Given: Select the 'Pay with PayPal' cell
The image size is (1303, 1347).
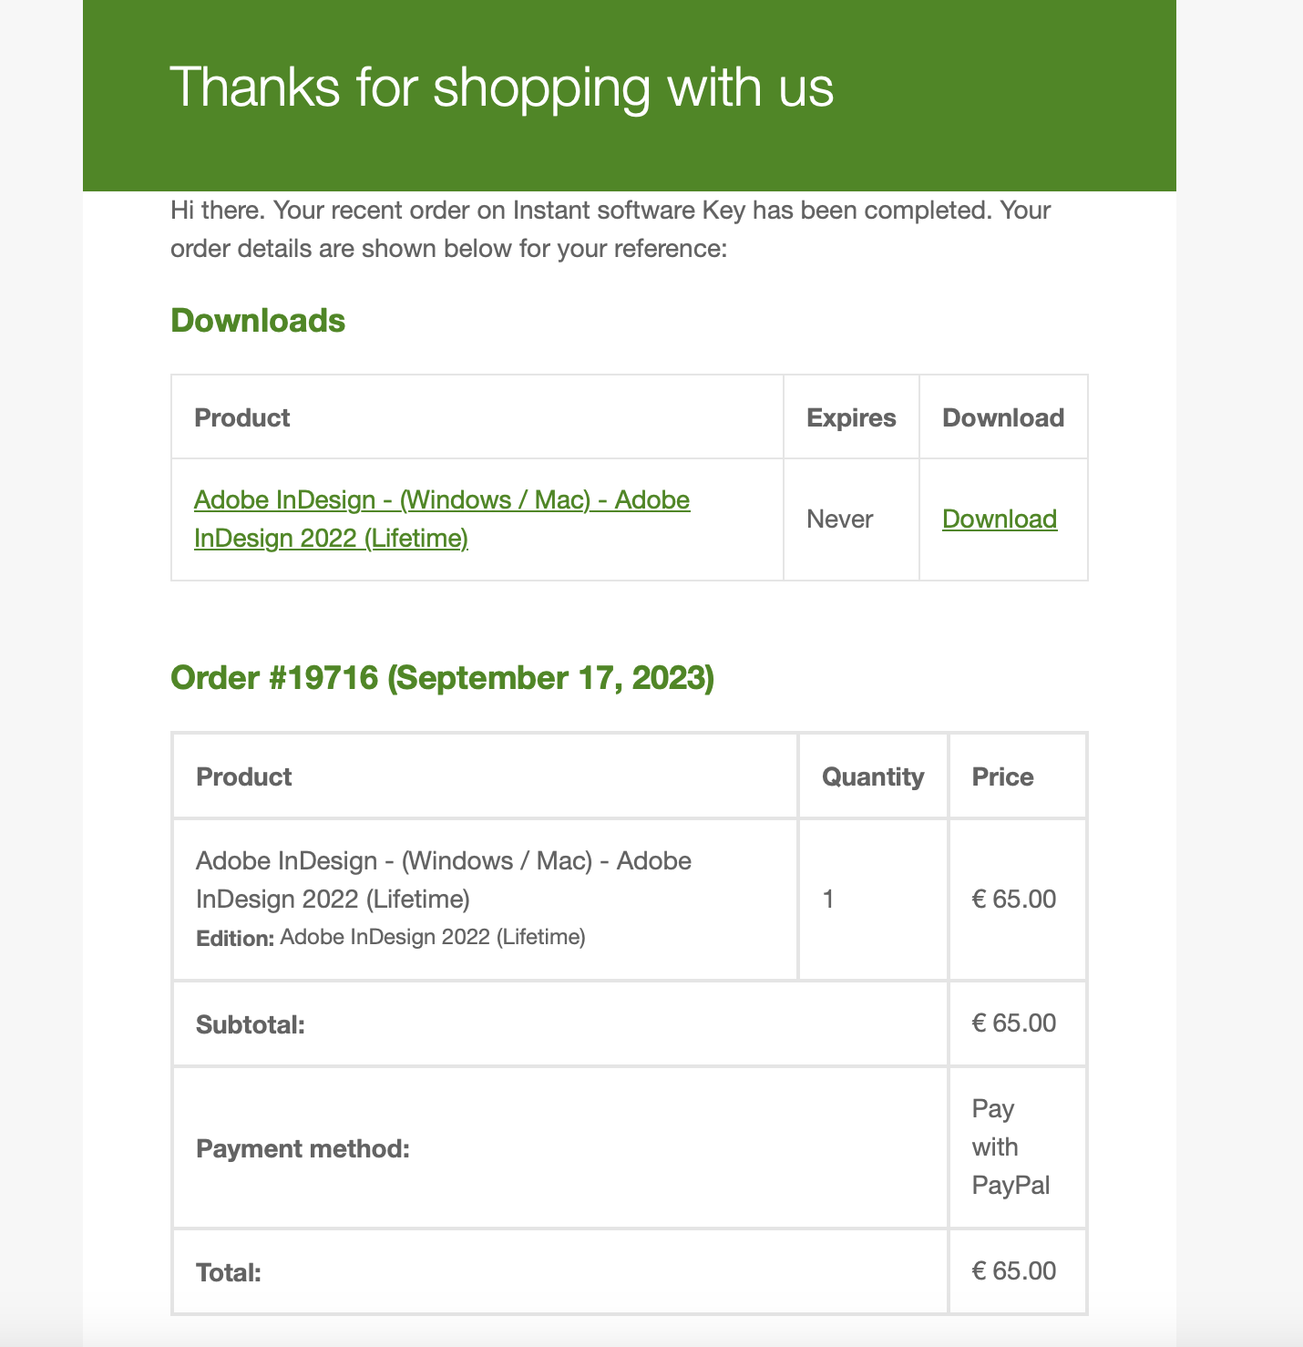Looking at the screenshot, I should coord(1011,1146).
